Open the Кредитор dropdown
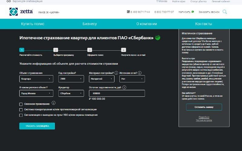The image size is (242, 151). [71, 93]
